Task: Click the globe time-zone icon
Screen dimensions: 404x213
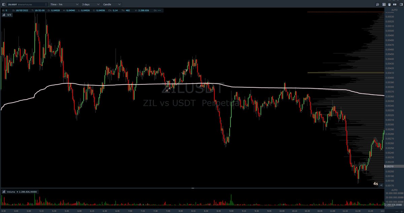Action: pyautogui.click(x=389, y=4)
